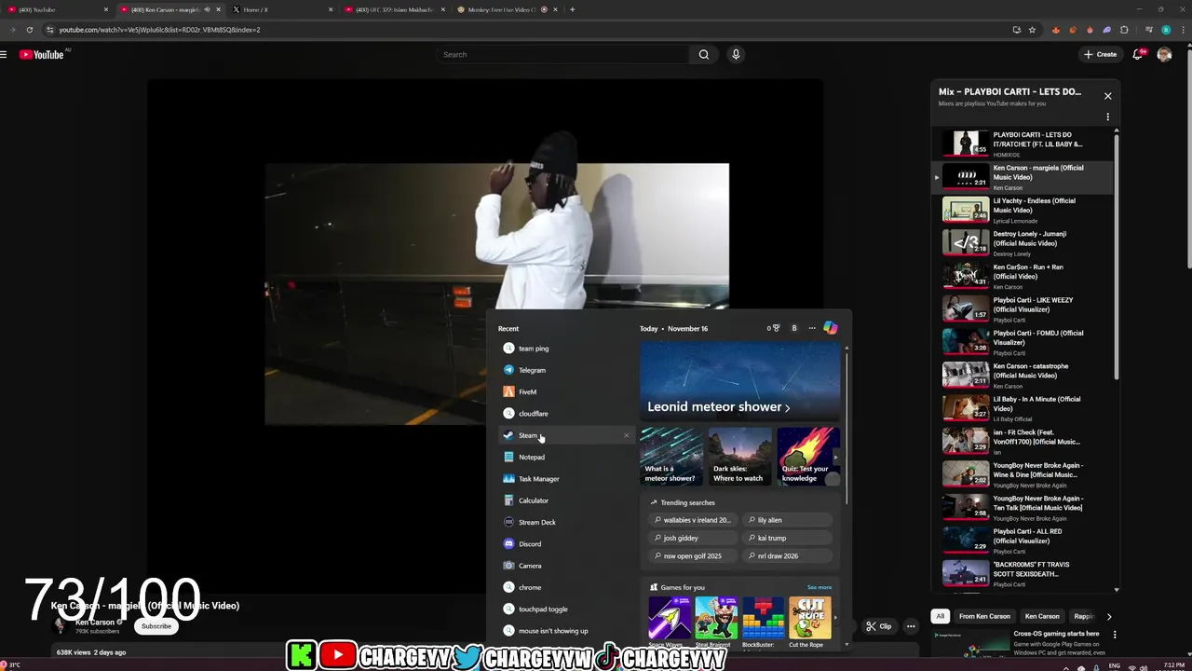This screenshot has height=671, width=1192.
Task: Click the YouTube search magnifier button
Action: [x=704, y=55]
